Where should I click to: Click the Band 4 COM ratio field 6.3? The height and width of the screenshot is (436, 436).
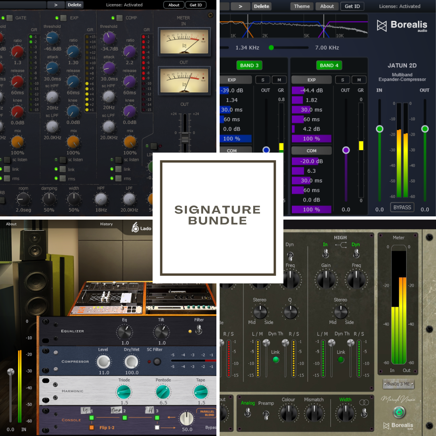(x=311, y=171)
